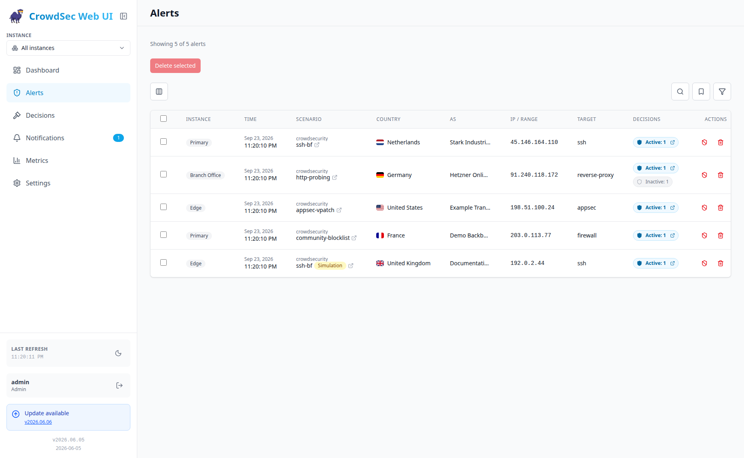Remove decisions for 192.0.2.44 alert
Screen dimensions: 744x458
(704, 263)
